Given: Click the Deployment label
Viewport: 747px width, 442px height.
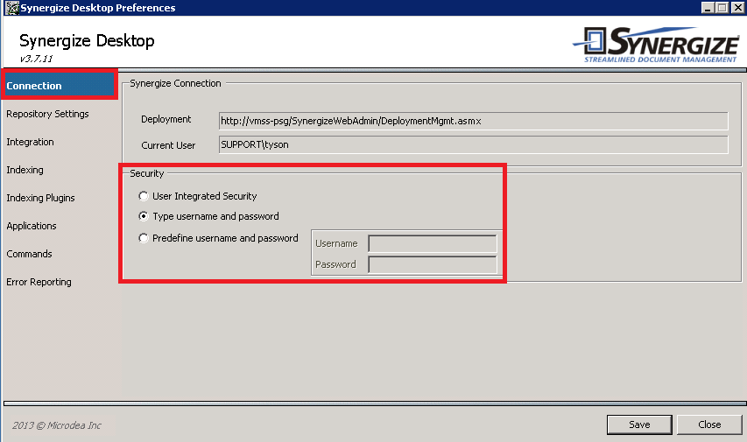Looking at the screenshot, I should pyautogui.click(x=166, y=119).
